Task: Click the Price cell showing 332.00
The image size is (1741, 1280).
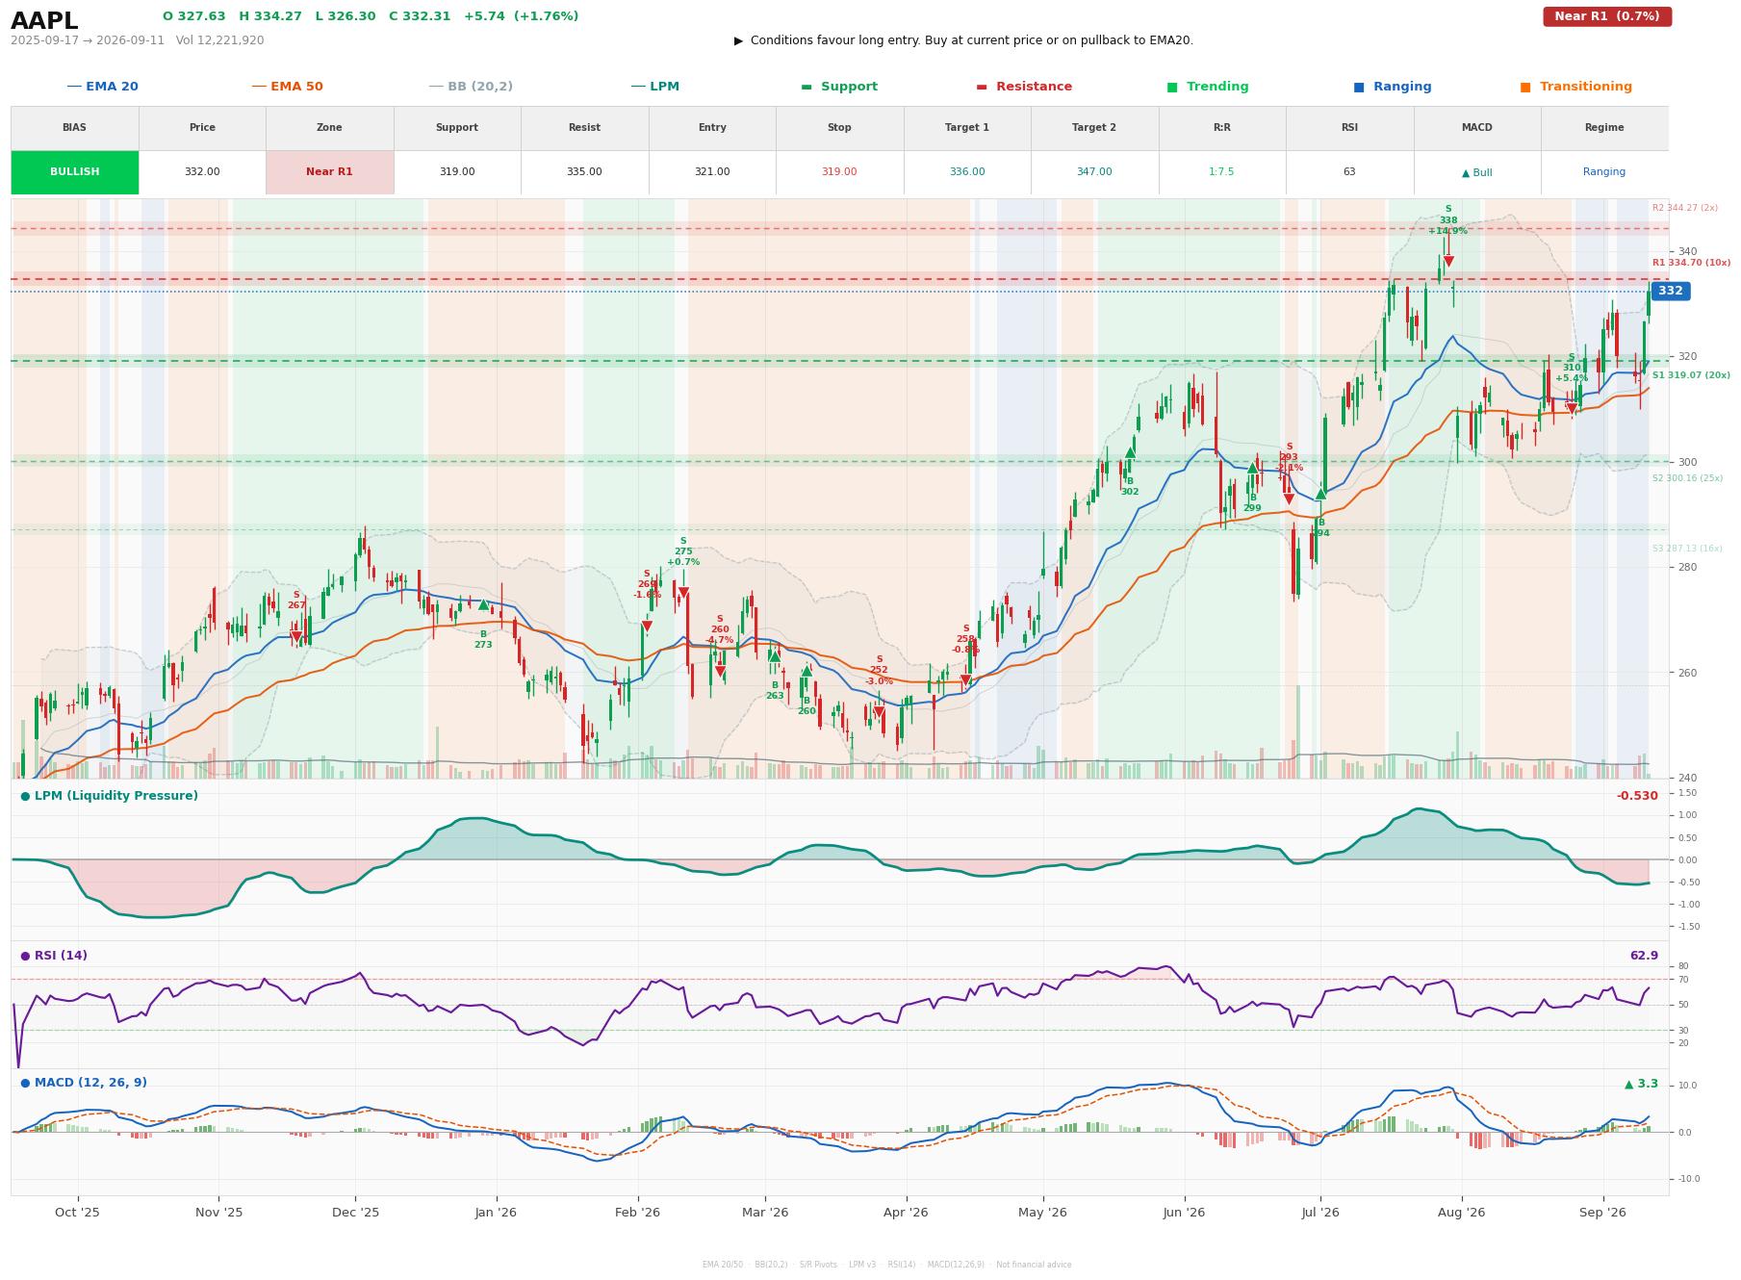Action: (202, 172)
